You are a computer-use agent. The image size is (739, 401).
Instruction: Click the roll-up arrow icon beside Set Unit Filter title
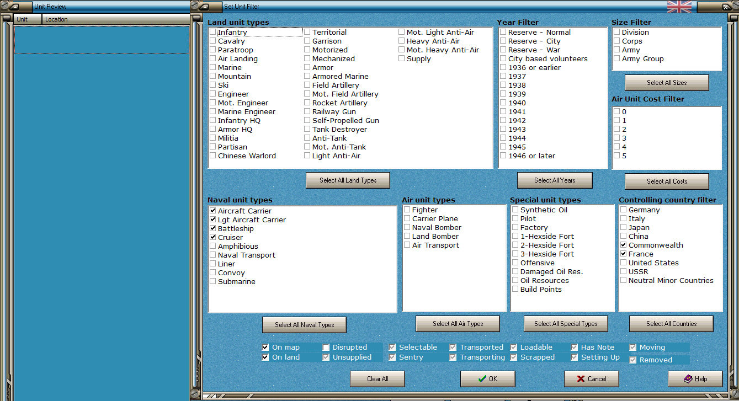tap(204, 7)
